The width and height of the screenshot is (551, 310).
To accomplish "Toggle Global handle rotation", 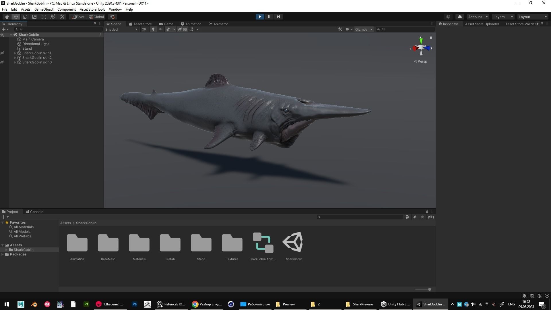I will coord(96,17).
